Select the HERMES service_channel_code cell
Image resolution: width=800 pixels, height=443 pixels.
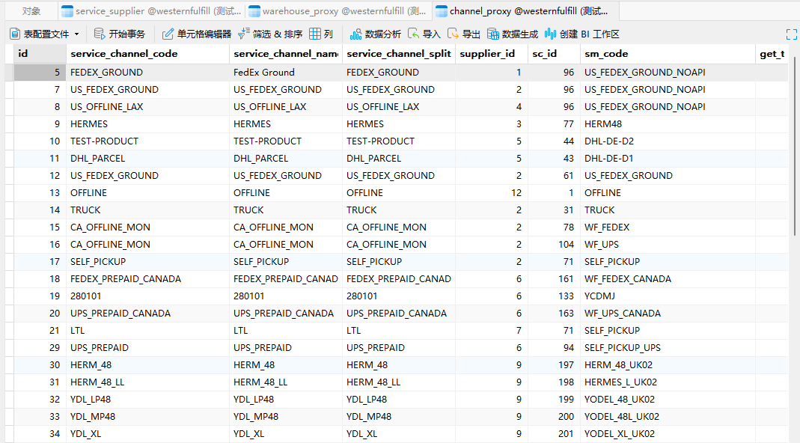pyautogui.click(x=147, y=124)
